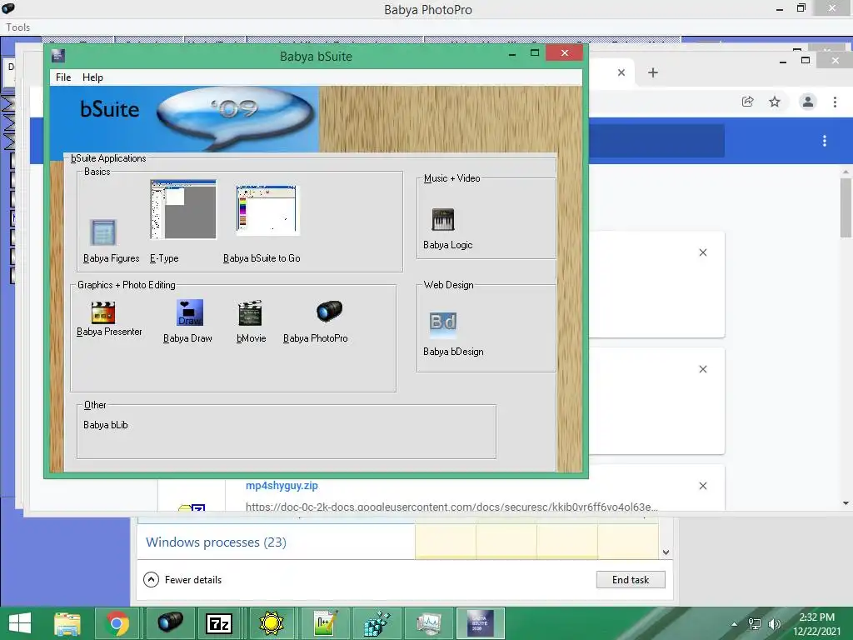Open the sun icon taskbar app
This screenshot has height=640, width=853.
point(272,623)
